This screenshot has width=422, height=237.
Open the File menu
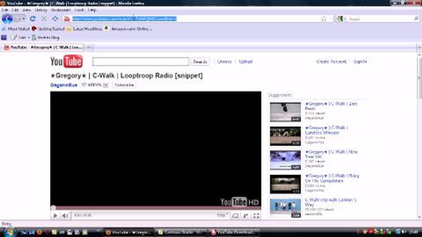5,10
